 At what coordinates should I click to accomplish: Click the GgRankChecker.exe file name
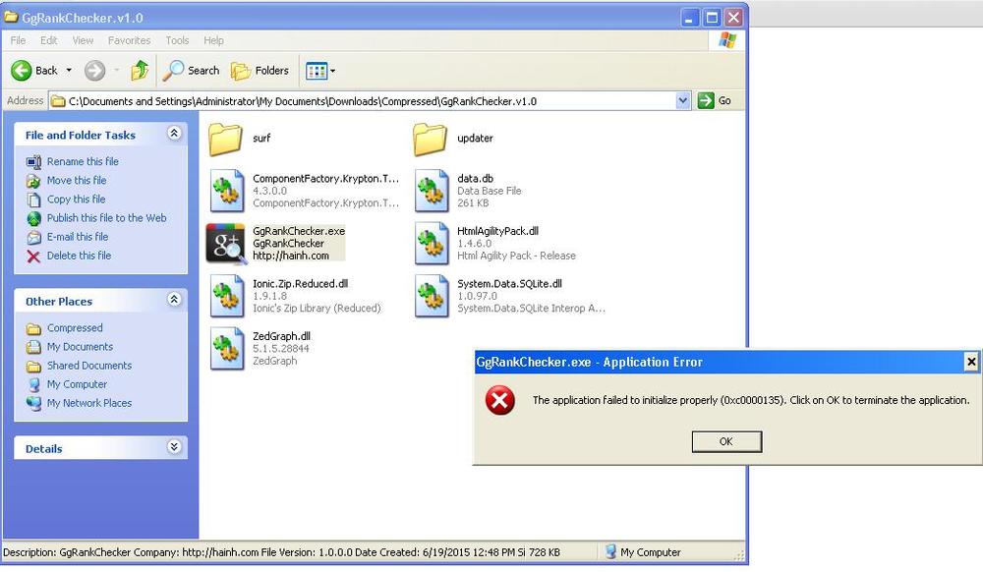(x=299, y=231)
